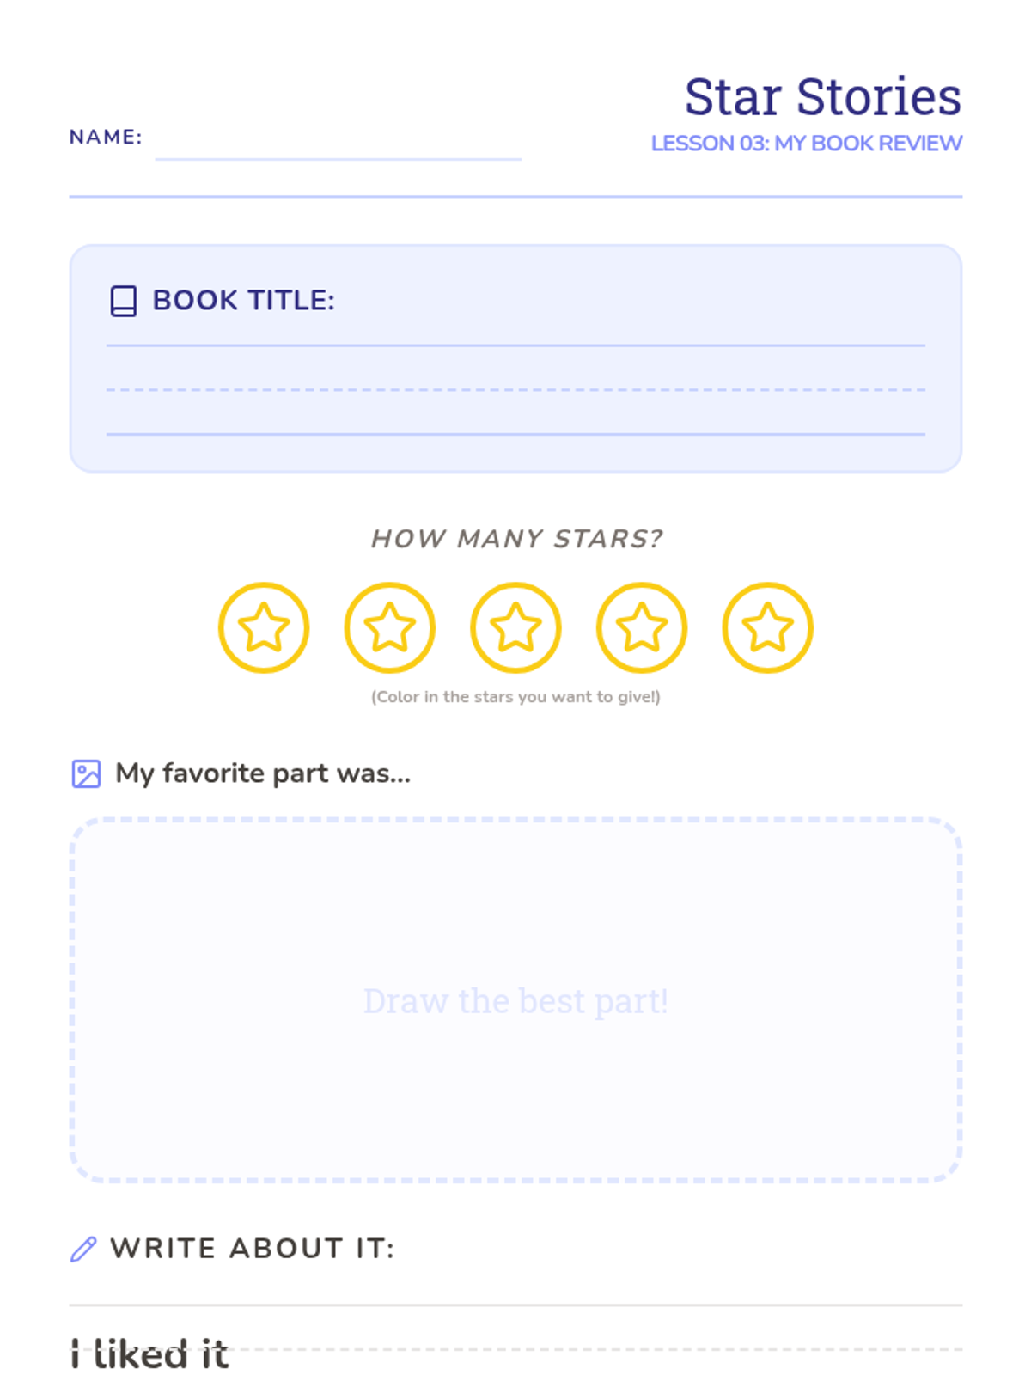
Task: Select the second star rating circle
Action: pos(390,627)
